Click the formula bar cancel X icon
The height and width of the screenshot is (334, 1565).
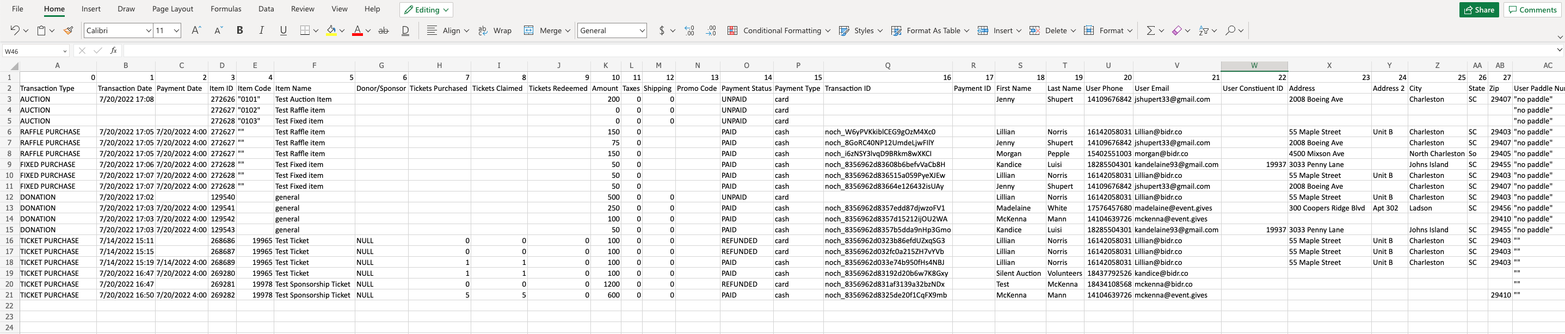pos(82,51)
